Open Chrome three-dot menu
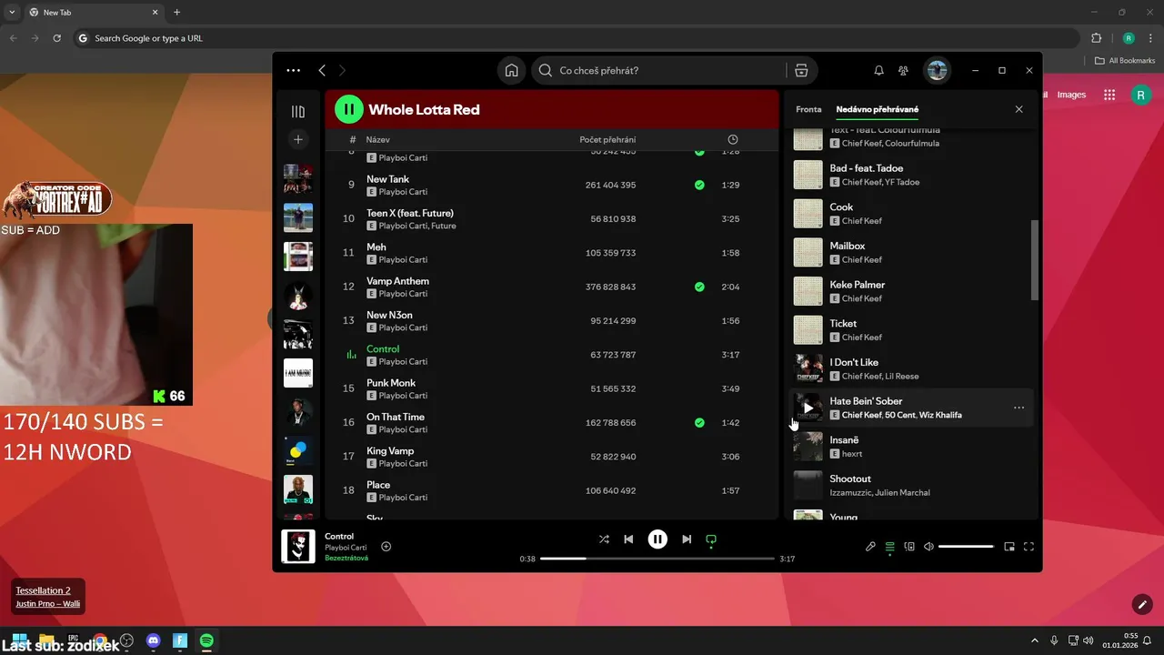The image size is (1164, 655). click(1150, 38)
